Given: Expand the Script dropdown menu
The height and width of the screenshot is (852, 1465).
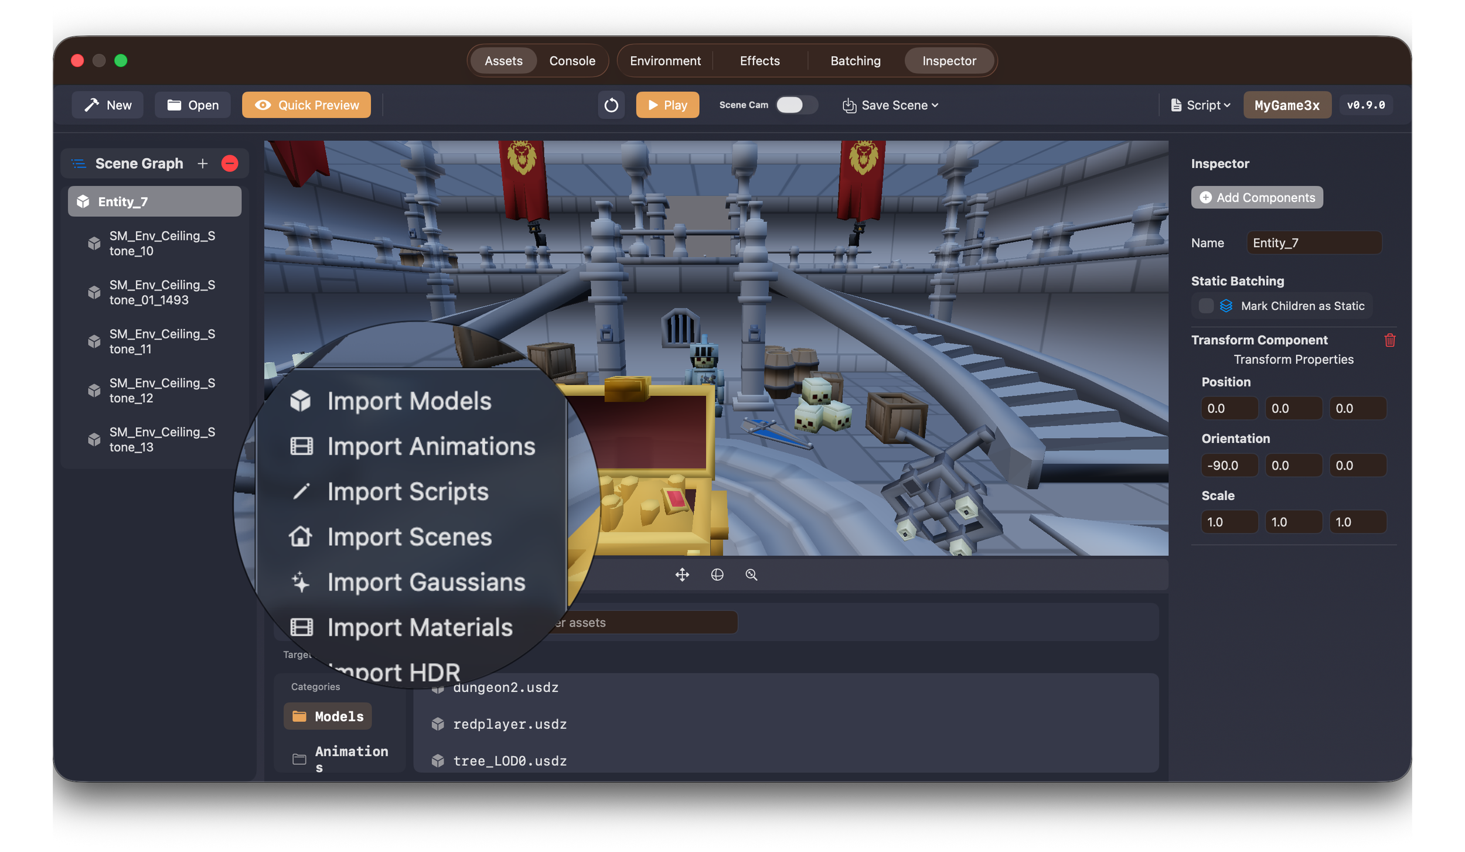Looking at the screenshot, I should pos(1200,105).
